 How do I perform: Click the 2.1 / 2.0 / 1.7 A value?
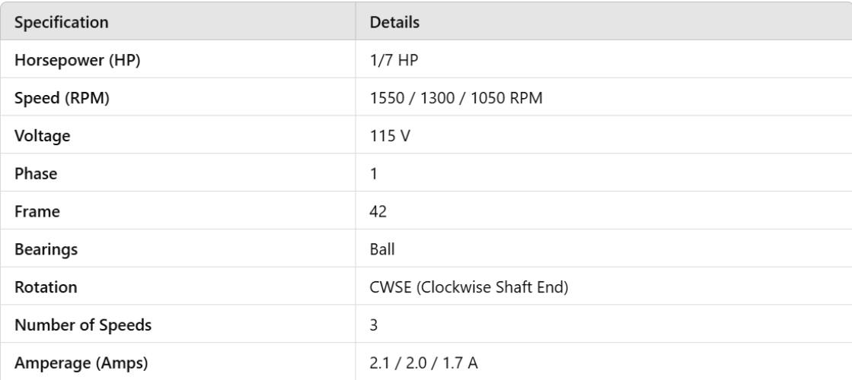(x=413, y=364)
